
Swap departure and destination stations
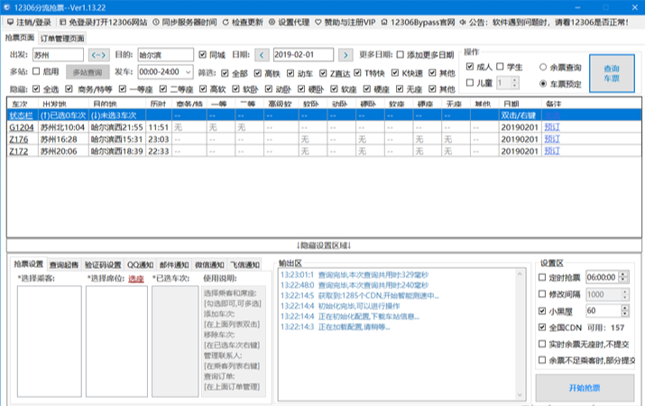point(97,55)
